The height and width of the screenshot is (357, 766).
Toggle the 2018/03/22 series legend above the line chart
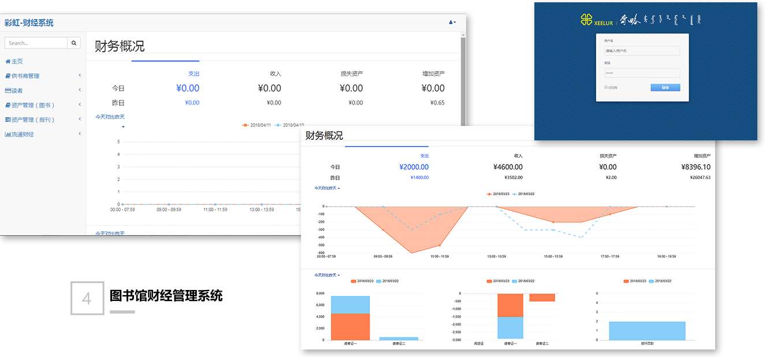(523, 194)
